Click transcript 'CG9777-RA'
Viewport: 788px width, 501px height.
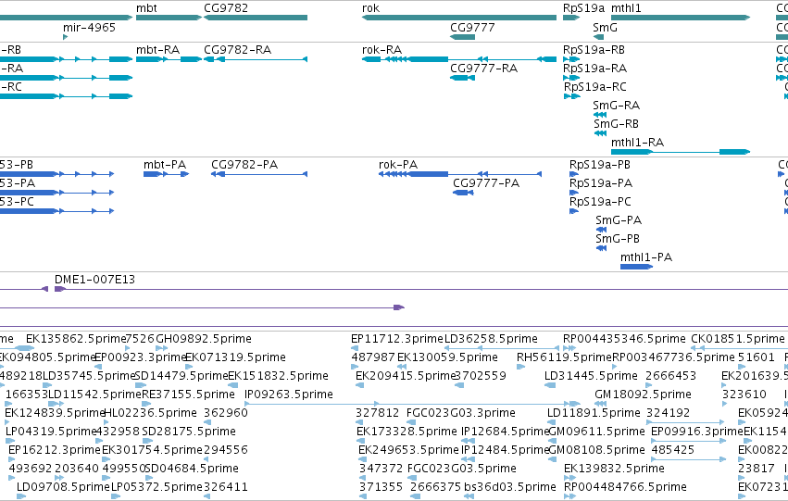[x=462, y=78]
